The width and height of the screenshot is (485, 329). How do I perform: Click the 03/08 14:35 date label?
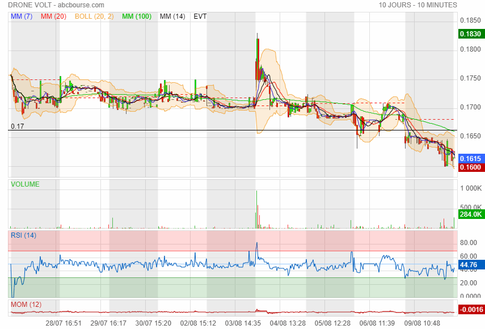[x=243, y=323]
